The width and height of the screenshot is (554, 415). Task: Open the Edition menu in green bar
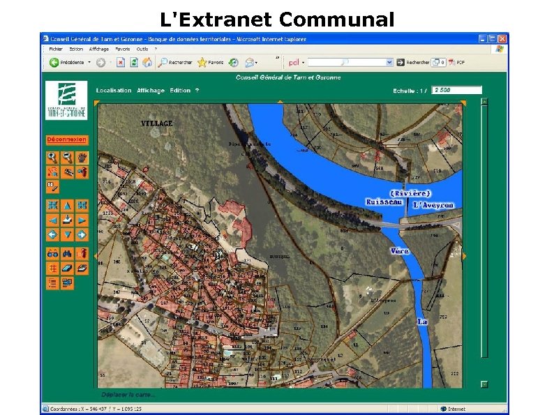(x=180, y=91)
